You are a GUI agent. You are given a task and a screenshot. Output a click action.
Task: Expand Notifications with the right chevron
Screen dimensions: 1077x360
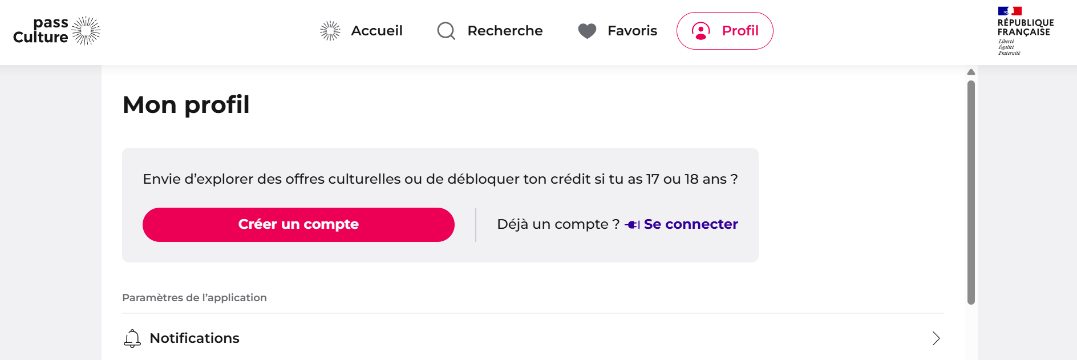936,338
